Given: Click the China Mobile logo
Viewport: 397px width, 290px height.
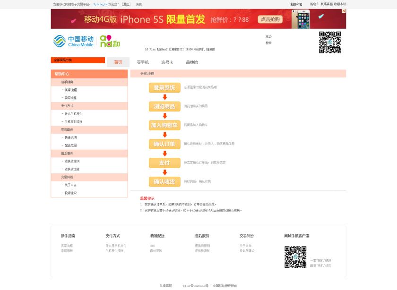Looking at the screenshot, I should click(x=73, y=41).
